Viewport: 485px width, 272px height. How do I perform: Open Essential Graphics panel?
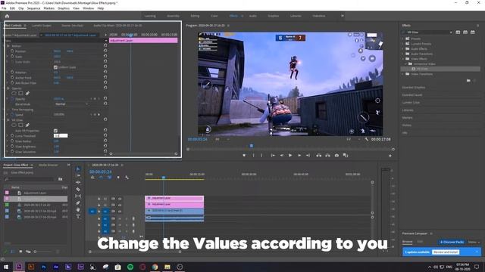coord(414,88)
